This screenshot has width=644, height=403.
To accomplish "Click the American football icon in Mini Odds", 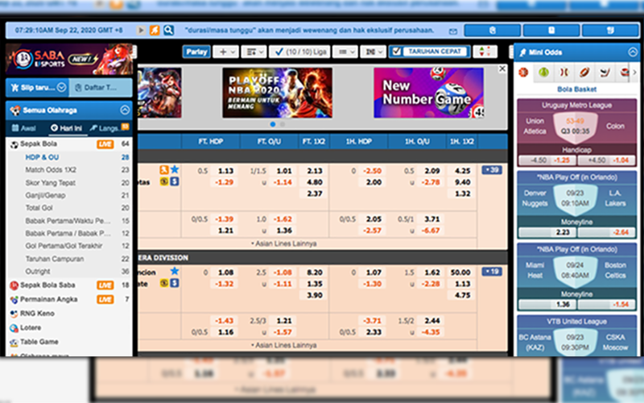I will (583, 73).
